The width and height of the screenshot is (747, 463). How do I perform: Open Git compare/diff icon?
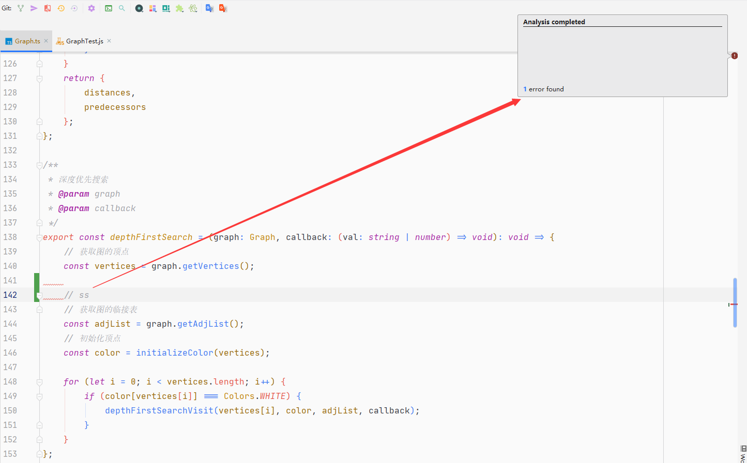48,8
